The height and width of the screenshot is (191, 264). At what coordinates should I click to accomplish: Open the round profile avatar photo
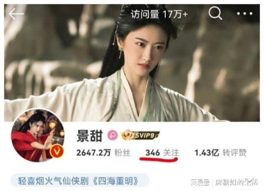tap(38, 136)
